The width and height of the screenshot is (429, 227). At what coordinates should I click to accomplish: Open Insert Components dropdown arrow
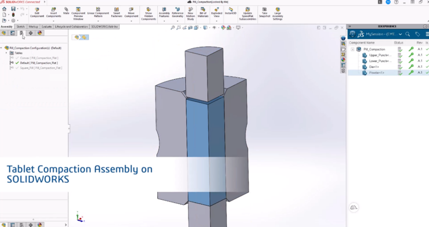click(x=54, y=21)
